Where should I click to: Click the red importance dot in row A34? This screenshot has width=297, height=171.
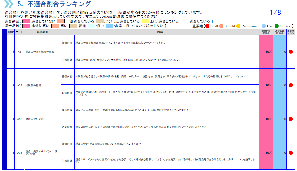[x=291, y=153]
